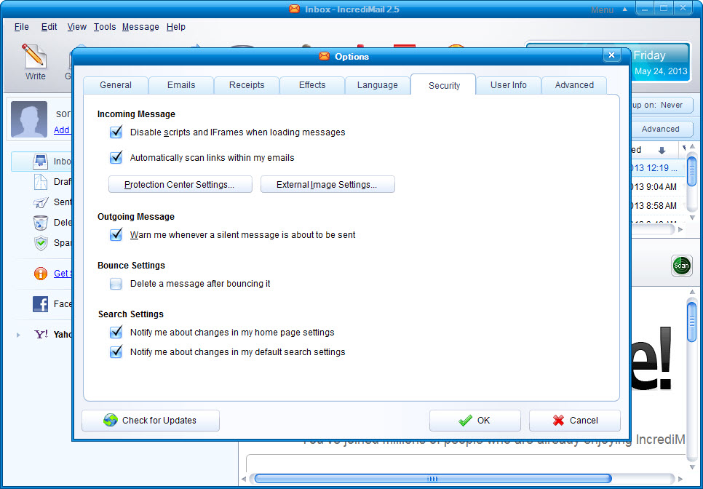This screenshot has height=489, width=703.
Task: Click the orange info icon in sidebar
Action: (x=40, y=274)
